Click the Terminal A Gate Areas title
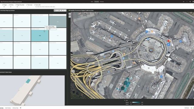Viewport: 194px width, 109px height. click(6, 72)
